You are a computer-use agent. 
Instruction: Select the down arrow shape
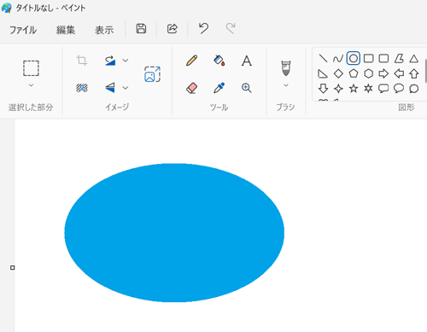coord(323,89)
